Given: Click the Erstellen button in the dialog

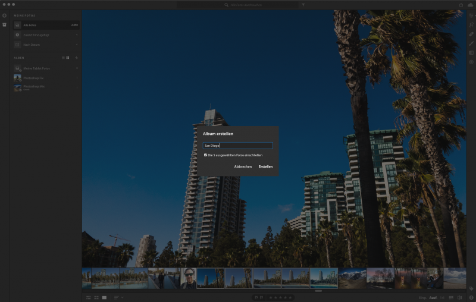Looking at the screenshot, I should (265, 166).
